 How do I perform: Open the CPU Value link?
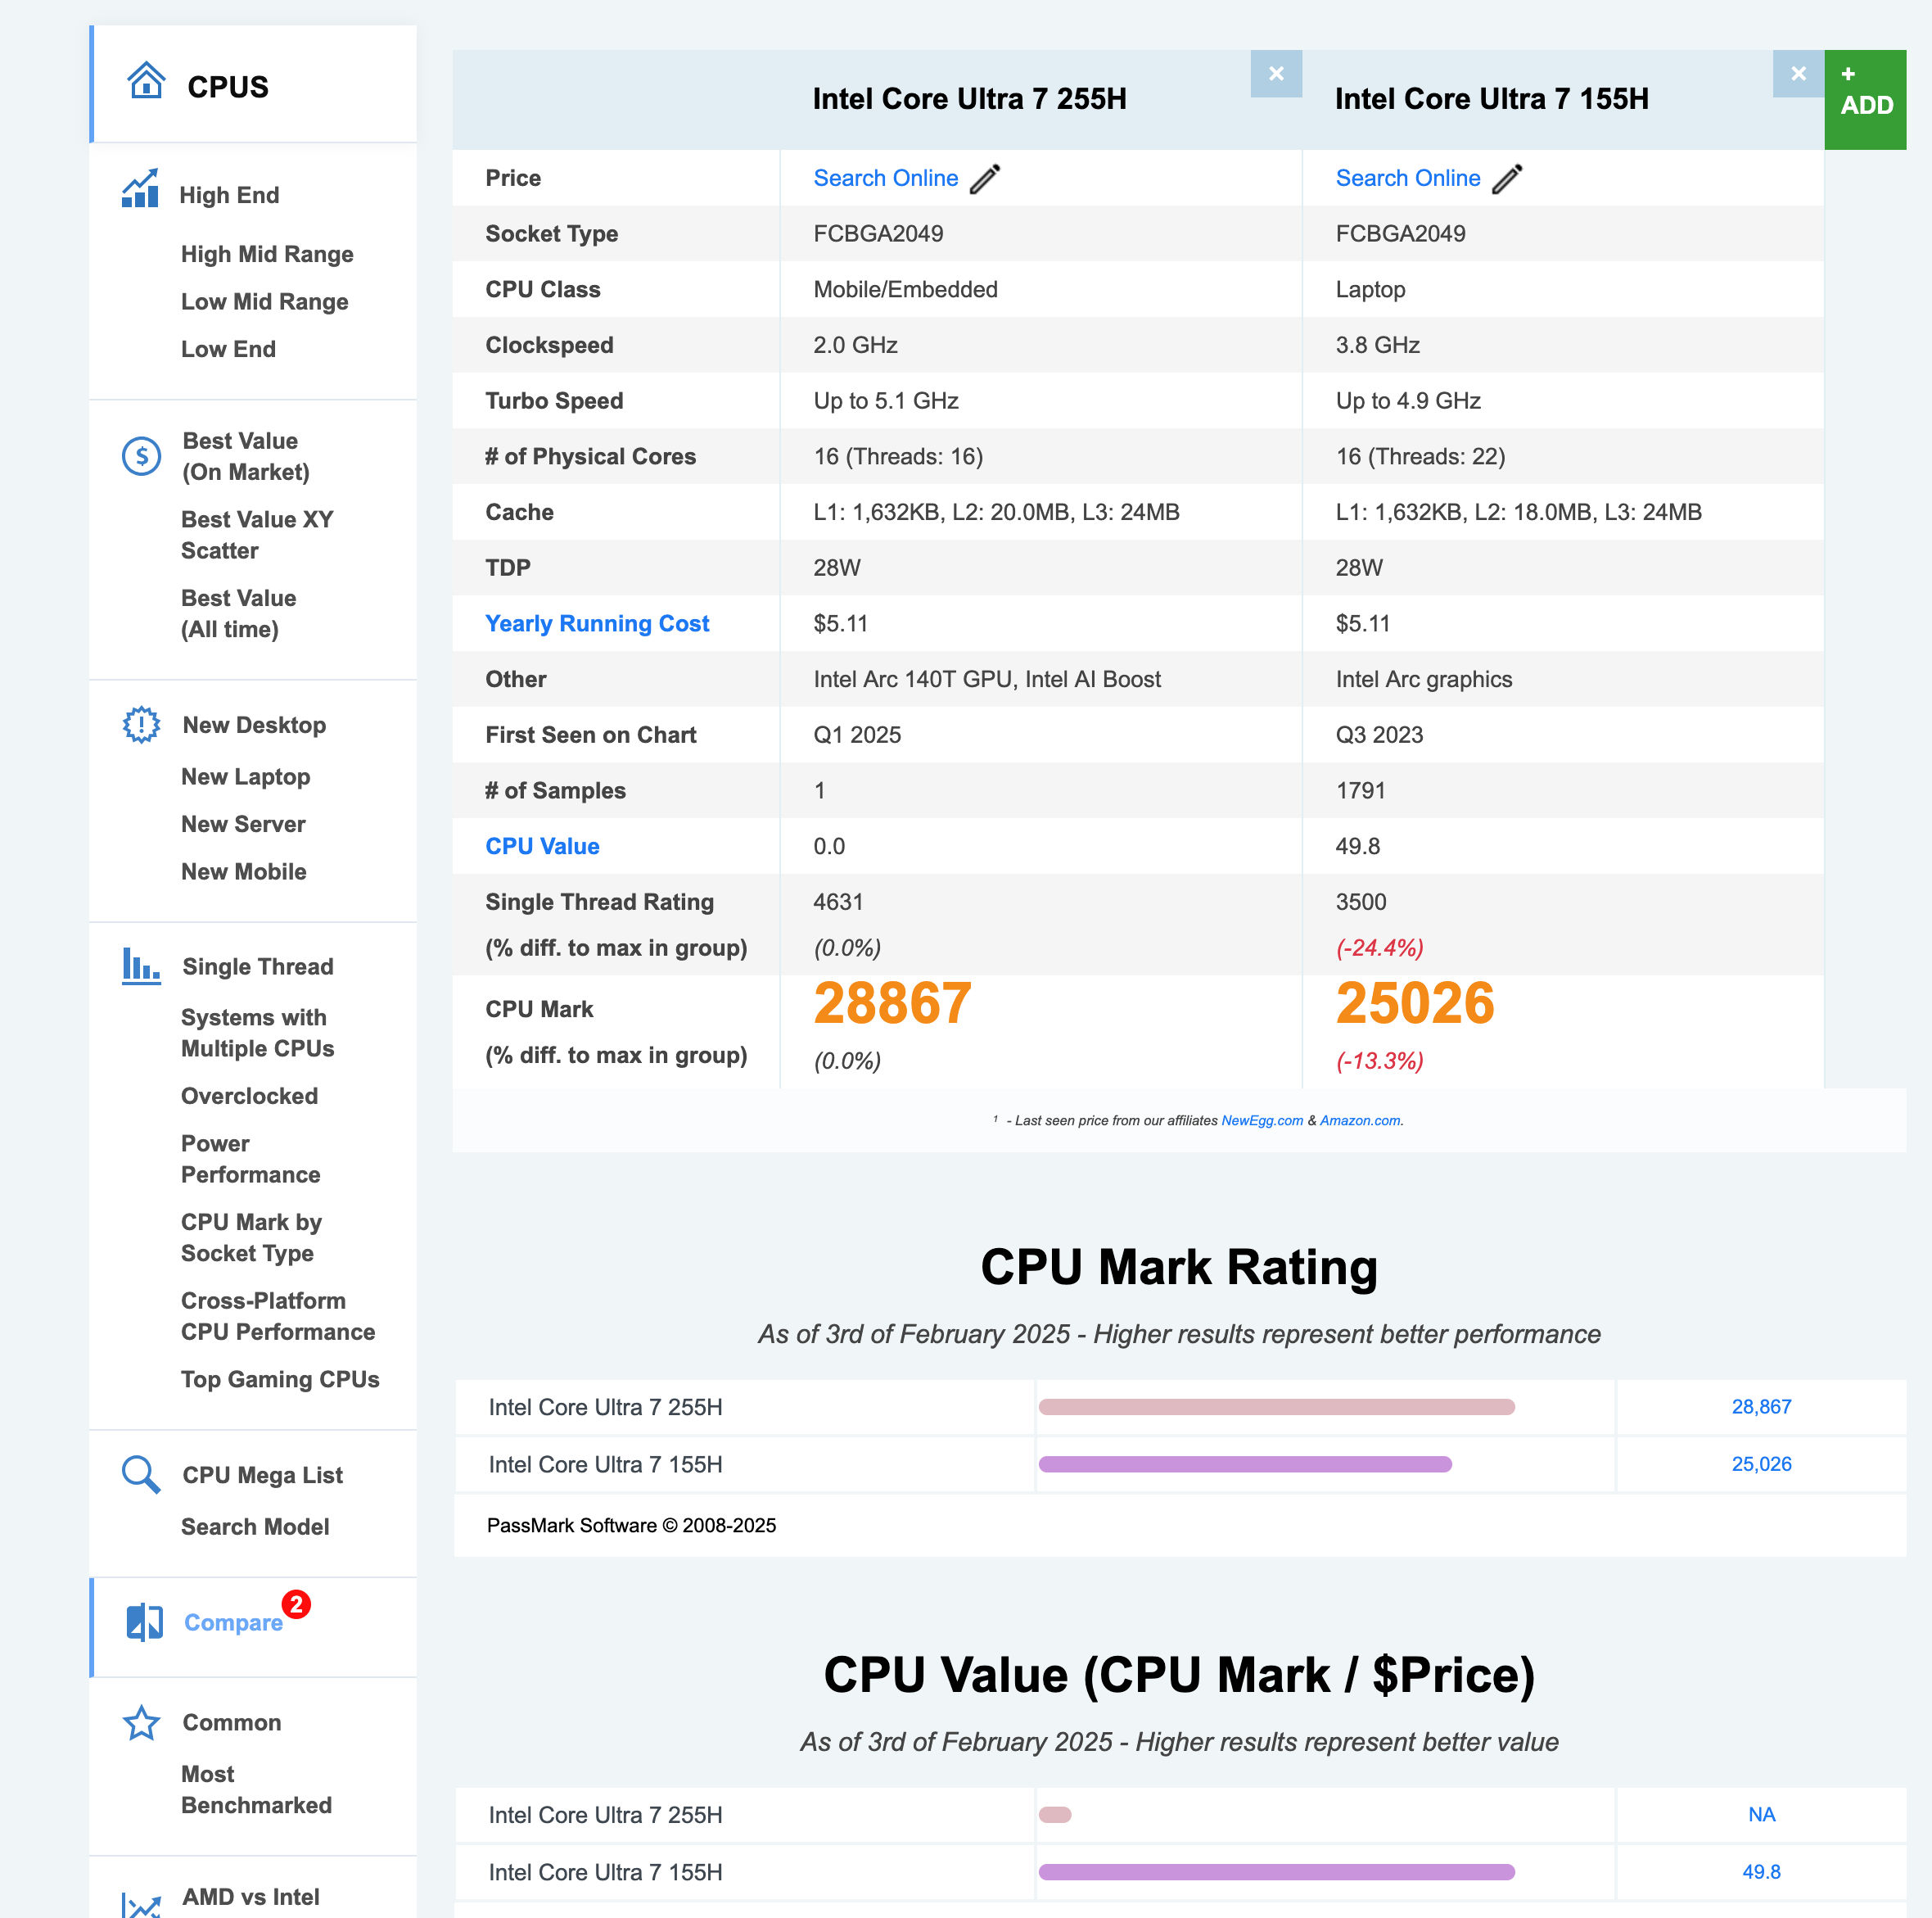542,845
